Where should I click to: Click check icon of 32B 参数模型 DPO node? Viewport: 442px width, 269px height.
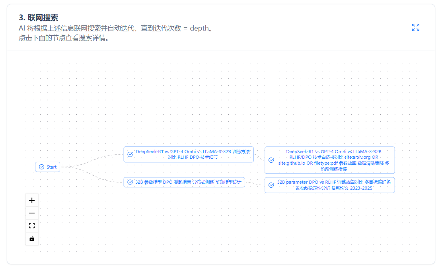click(130, 182)
